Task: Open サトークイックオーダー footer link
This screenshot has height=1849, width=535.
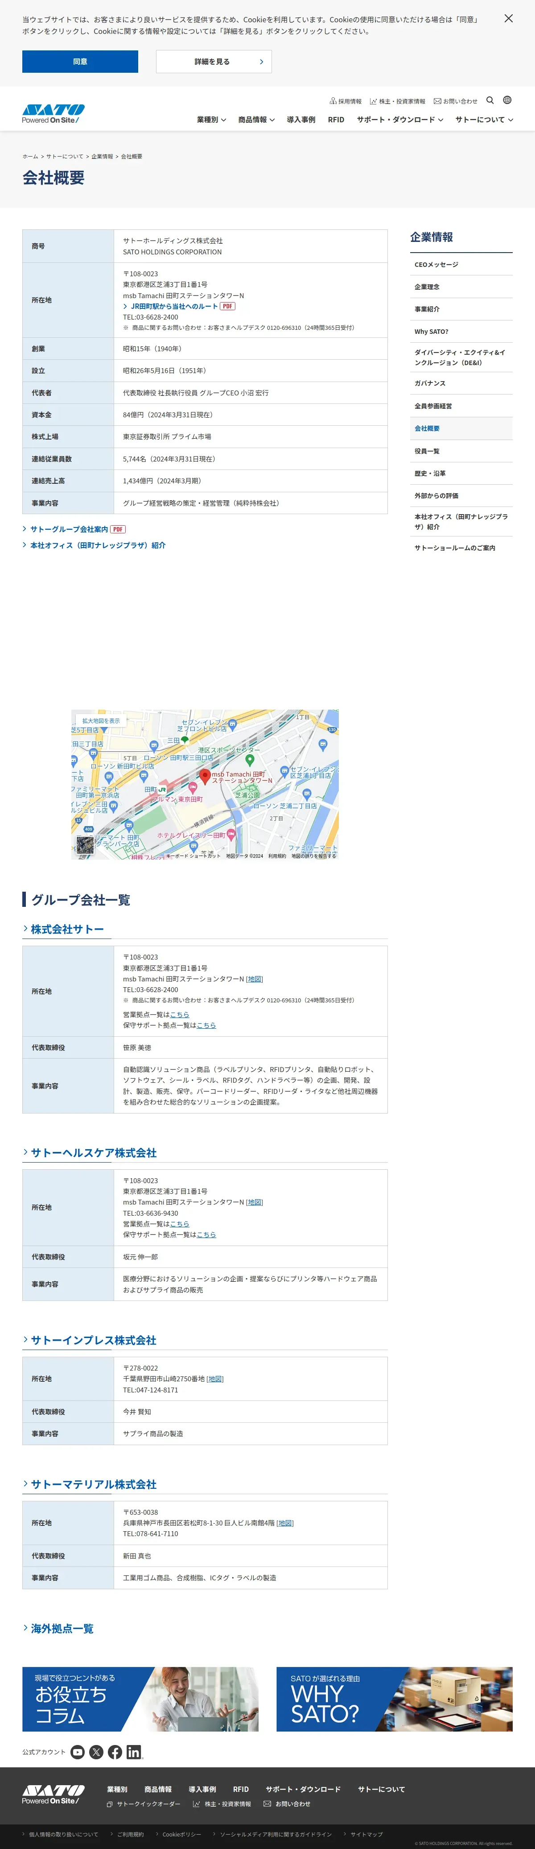Action: [144, 1804]
